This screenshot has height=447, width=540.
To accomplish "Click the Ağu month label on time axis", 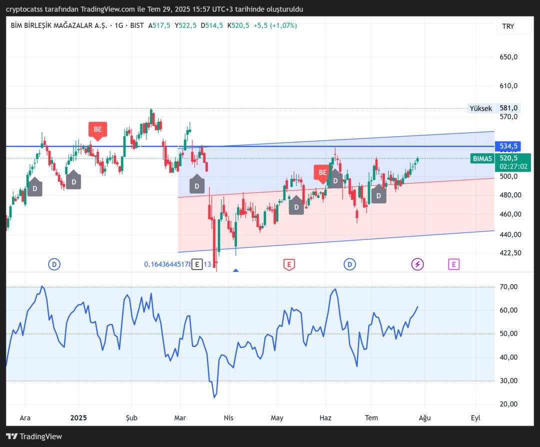I will [424, 418].
